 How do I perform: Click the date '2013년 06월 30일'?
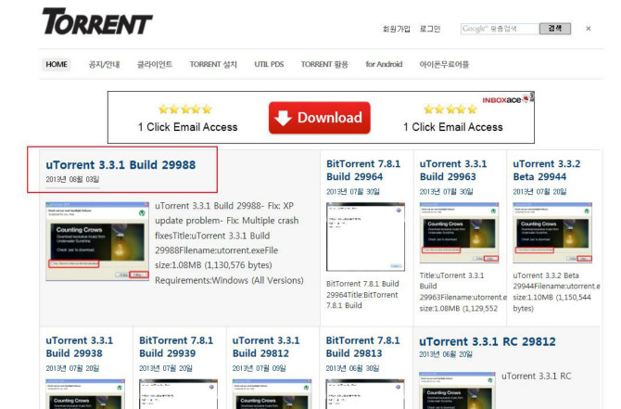pyautogui.click(x=352, y=368)
